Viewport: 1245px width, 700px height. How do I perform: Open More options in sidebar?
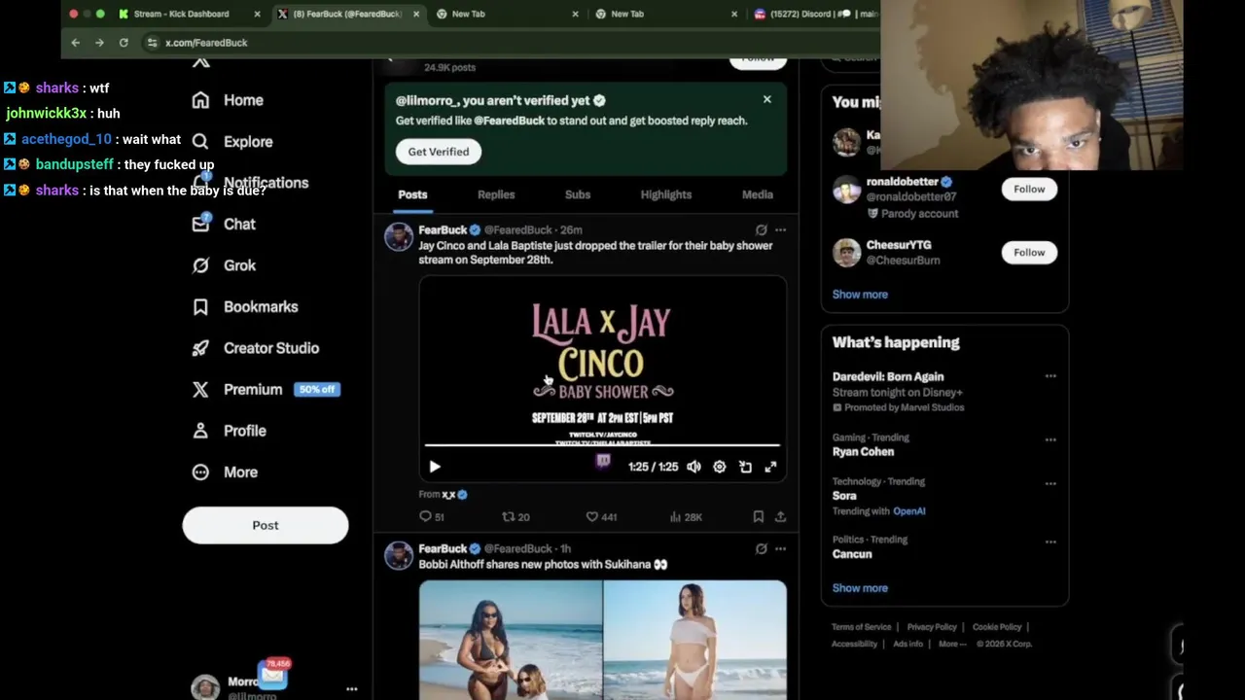tap(225, 472)
